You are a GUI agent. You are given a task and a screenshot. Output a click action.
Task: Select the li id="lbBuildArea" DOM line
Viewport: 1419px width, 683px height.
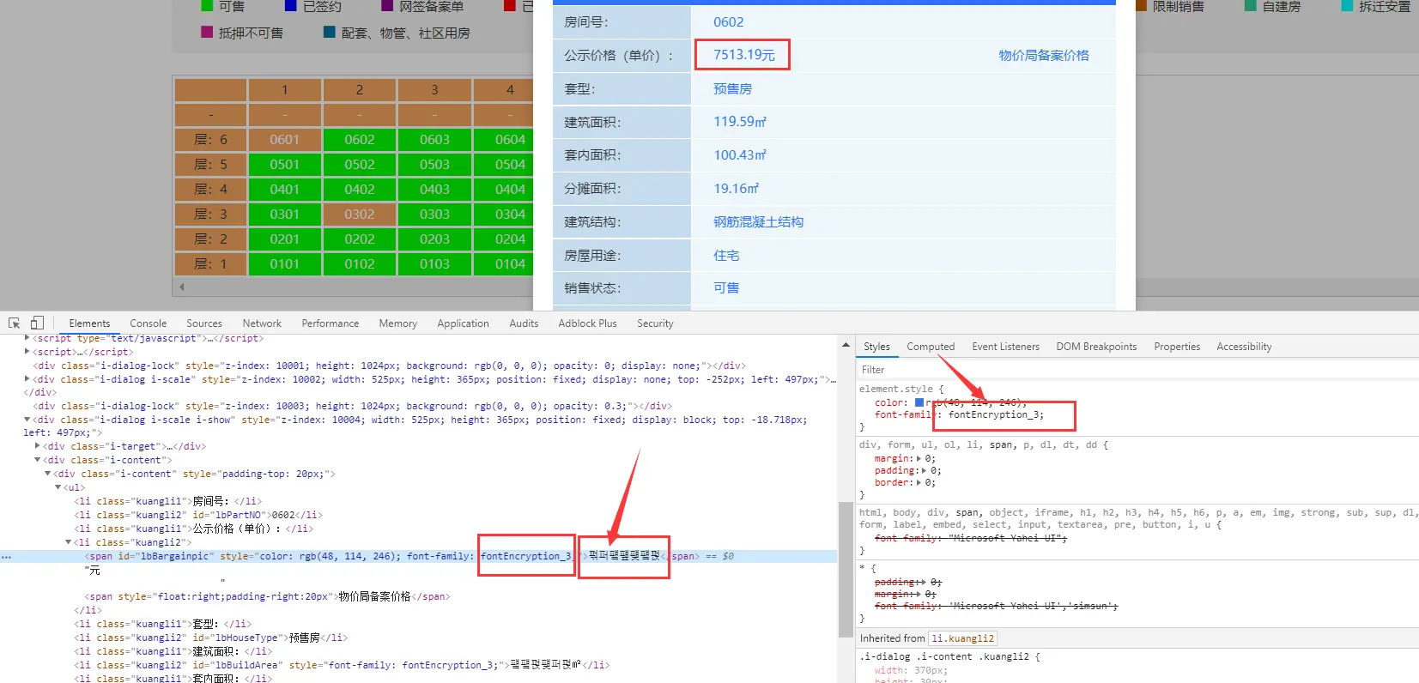(x=342, y=665)
